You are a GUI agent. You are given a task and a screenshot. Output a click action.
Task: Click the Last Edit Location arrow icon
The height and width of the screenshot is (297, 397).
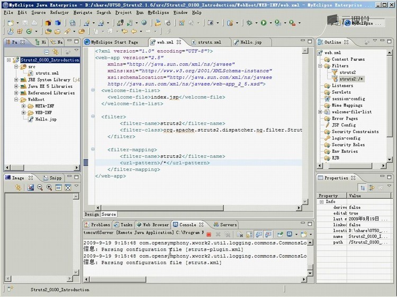(124, 31)
